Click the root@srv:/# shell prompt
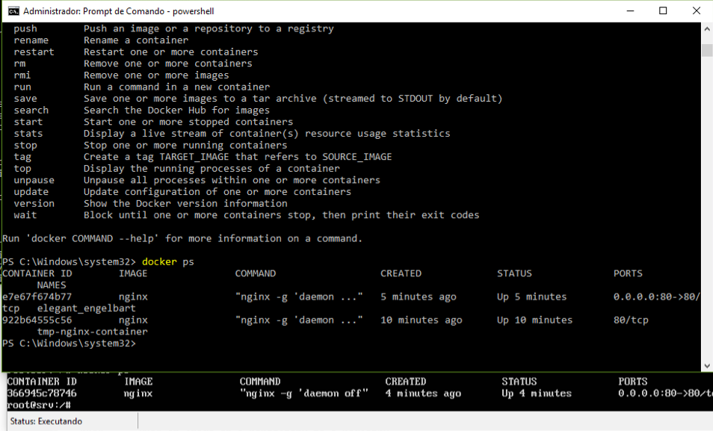This screenshot has width=713, height=431. click(39, 405)
